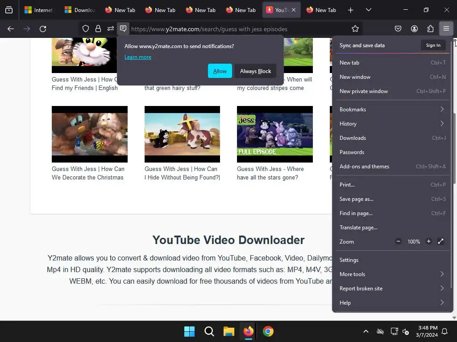The image size is (457, 342).
Task: Enter full screen via zoom row icon
Action: point(440,241)
